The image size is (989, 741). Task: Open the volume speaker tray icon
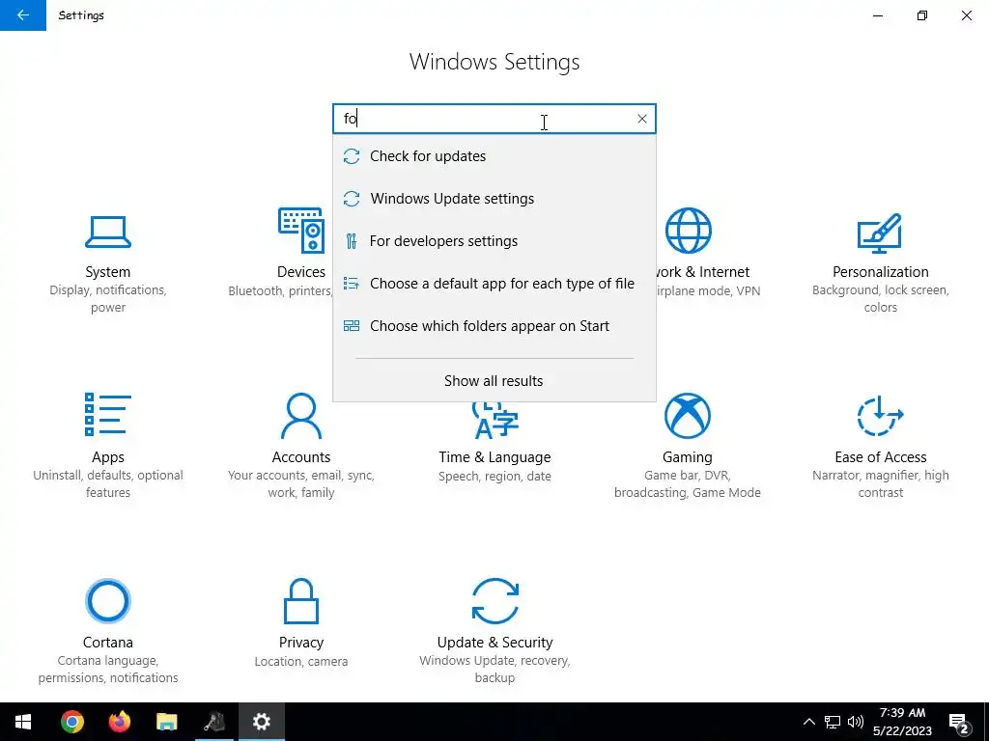tap(856, 722)
